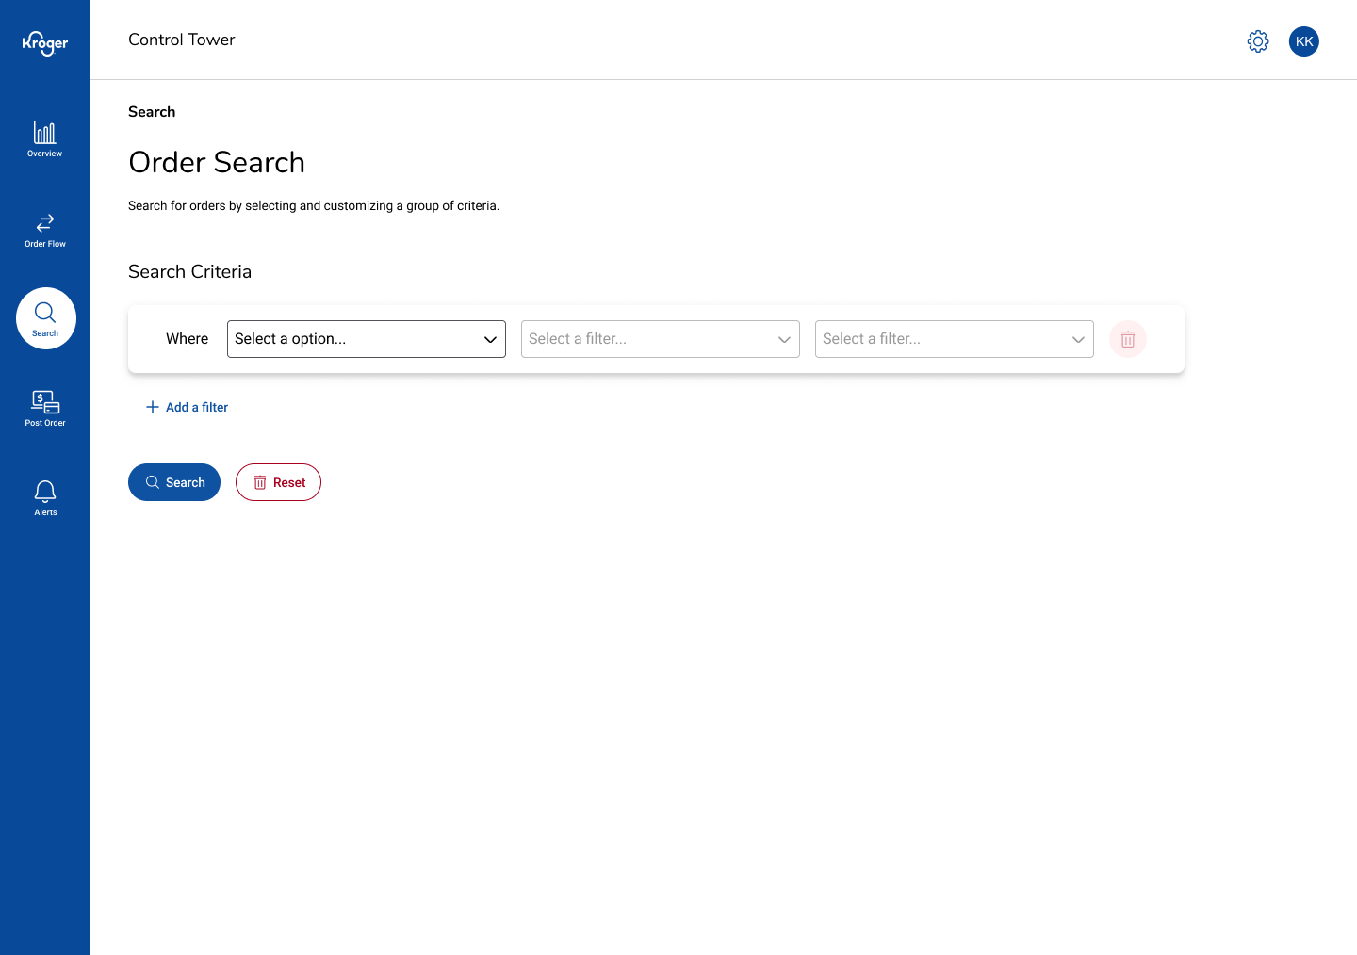
Task: Click the Control Tower header title
Action: [x=182, y=40]
